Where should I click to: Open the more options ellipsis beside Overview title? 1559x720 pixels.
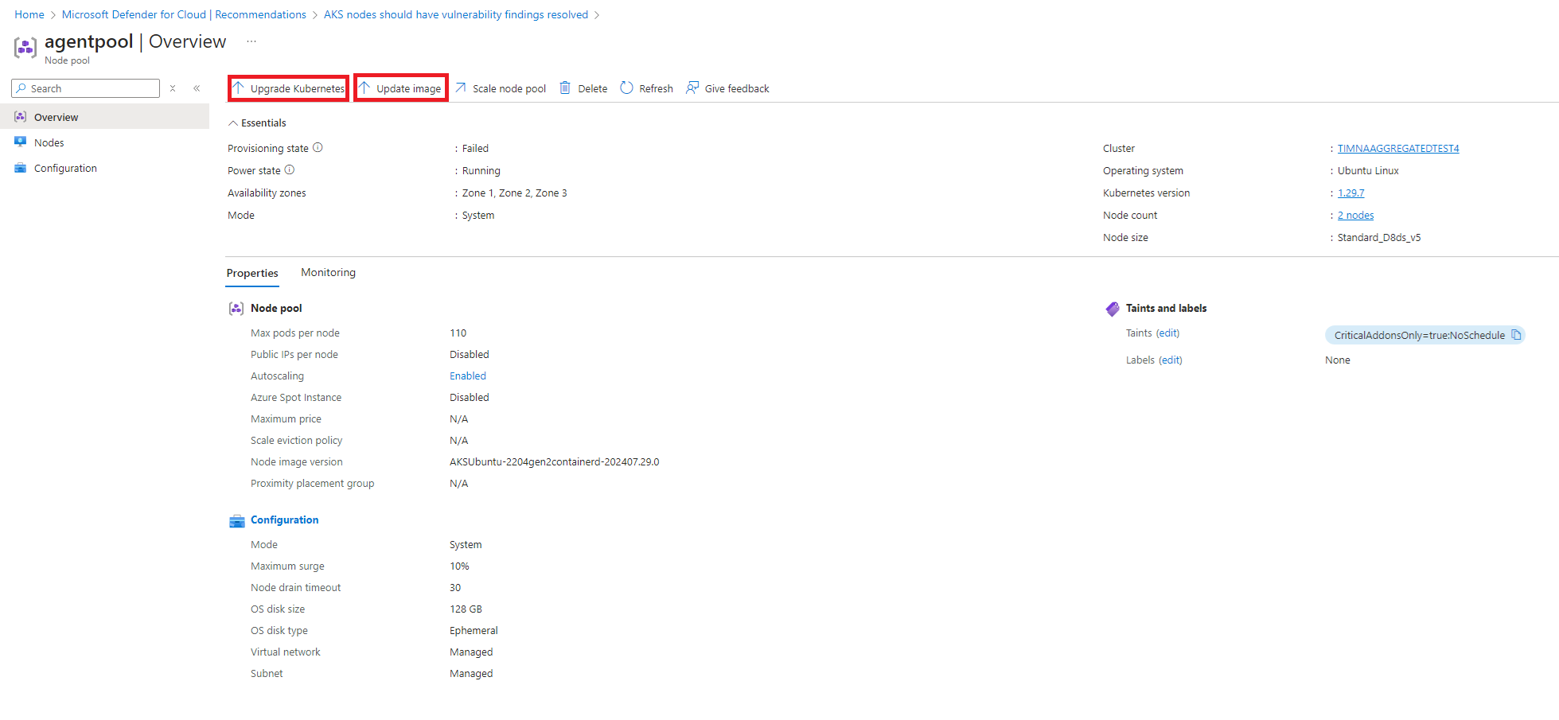click(251, 41)
